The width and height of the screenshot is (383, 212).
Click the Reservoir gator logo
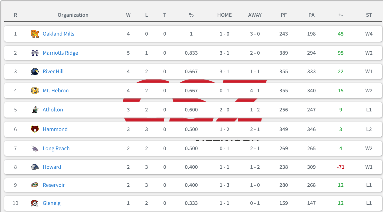35,185
